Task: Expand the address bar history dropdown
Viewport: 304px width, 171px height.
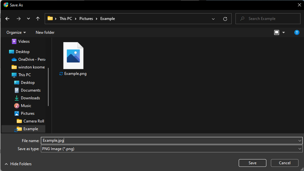Action: coord(213,19)
